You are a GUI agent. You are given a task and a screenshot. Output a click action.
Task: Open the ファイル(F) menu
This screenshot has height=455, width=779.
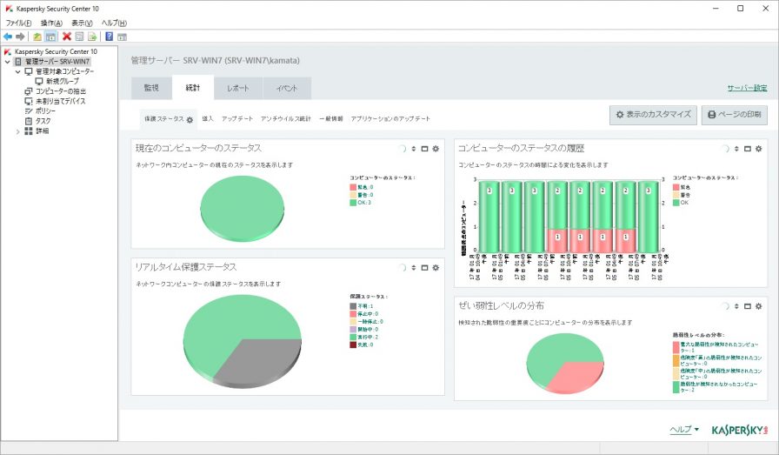pos(18,23)
